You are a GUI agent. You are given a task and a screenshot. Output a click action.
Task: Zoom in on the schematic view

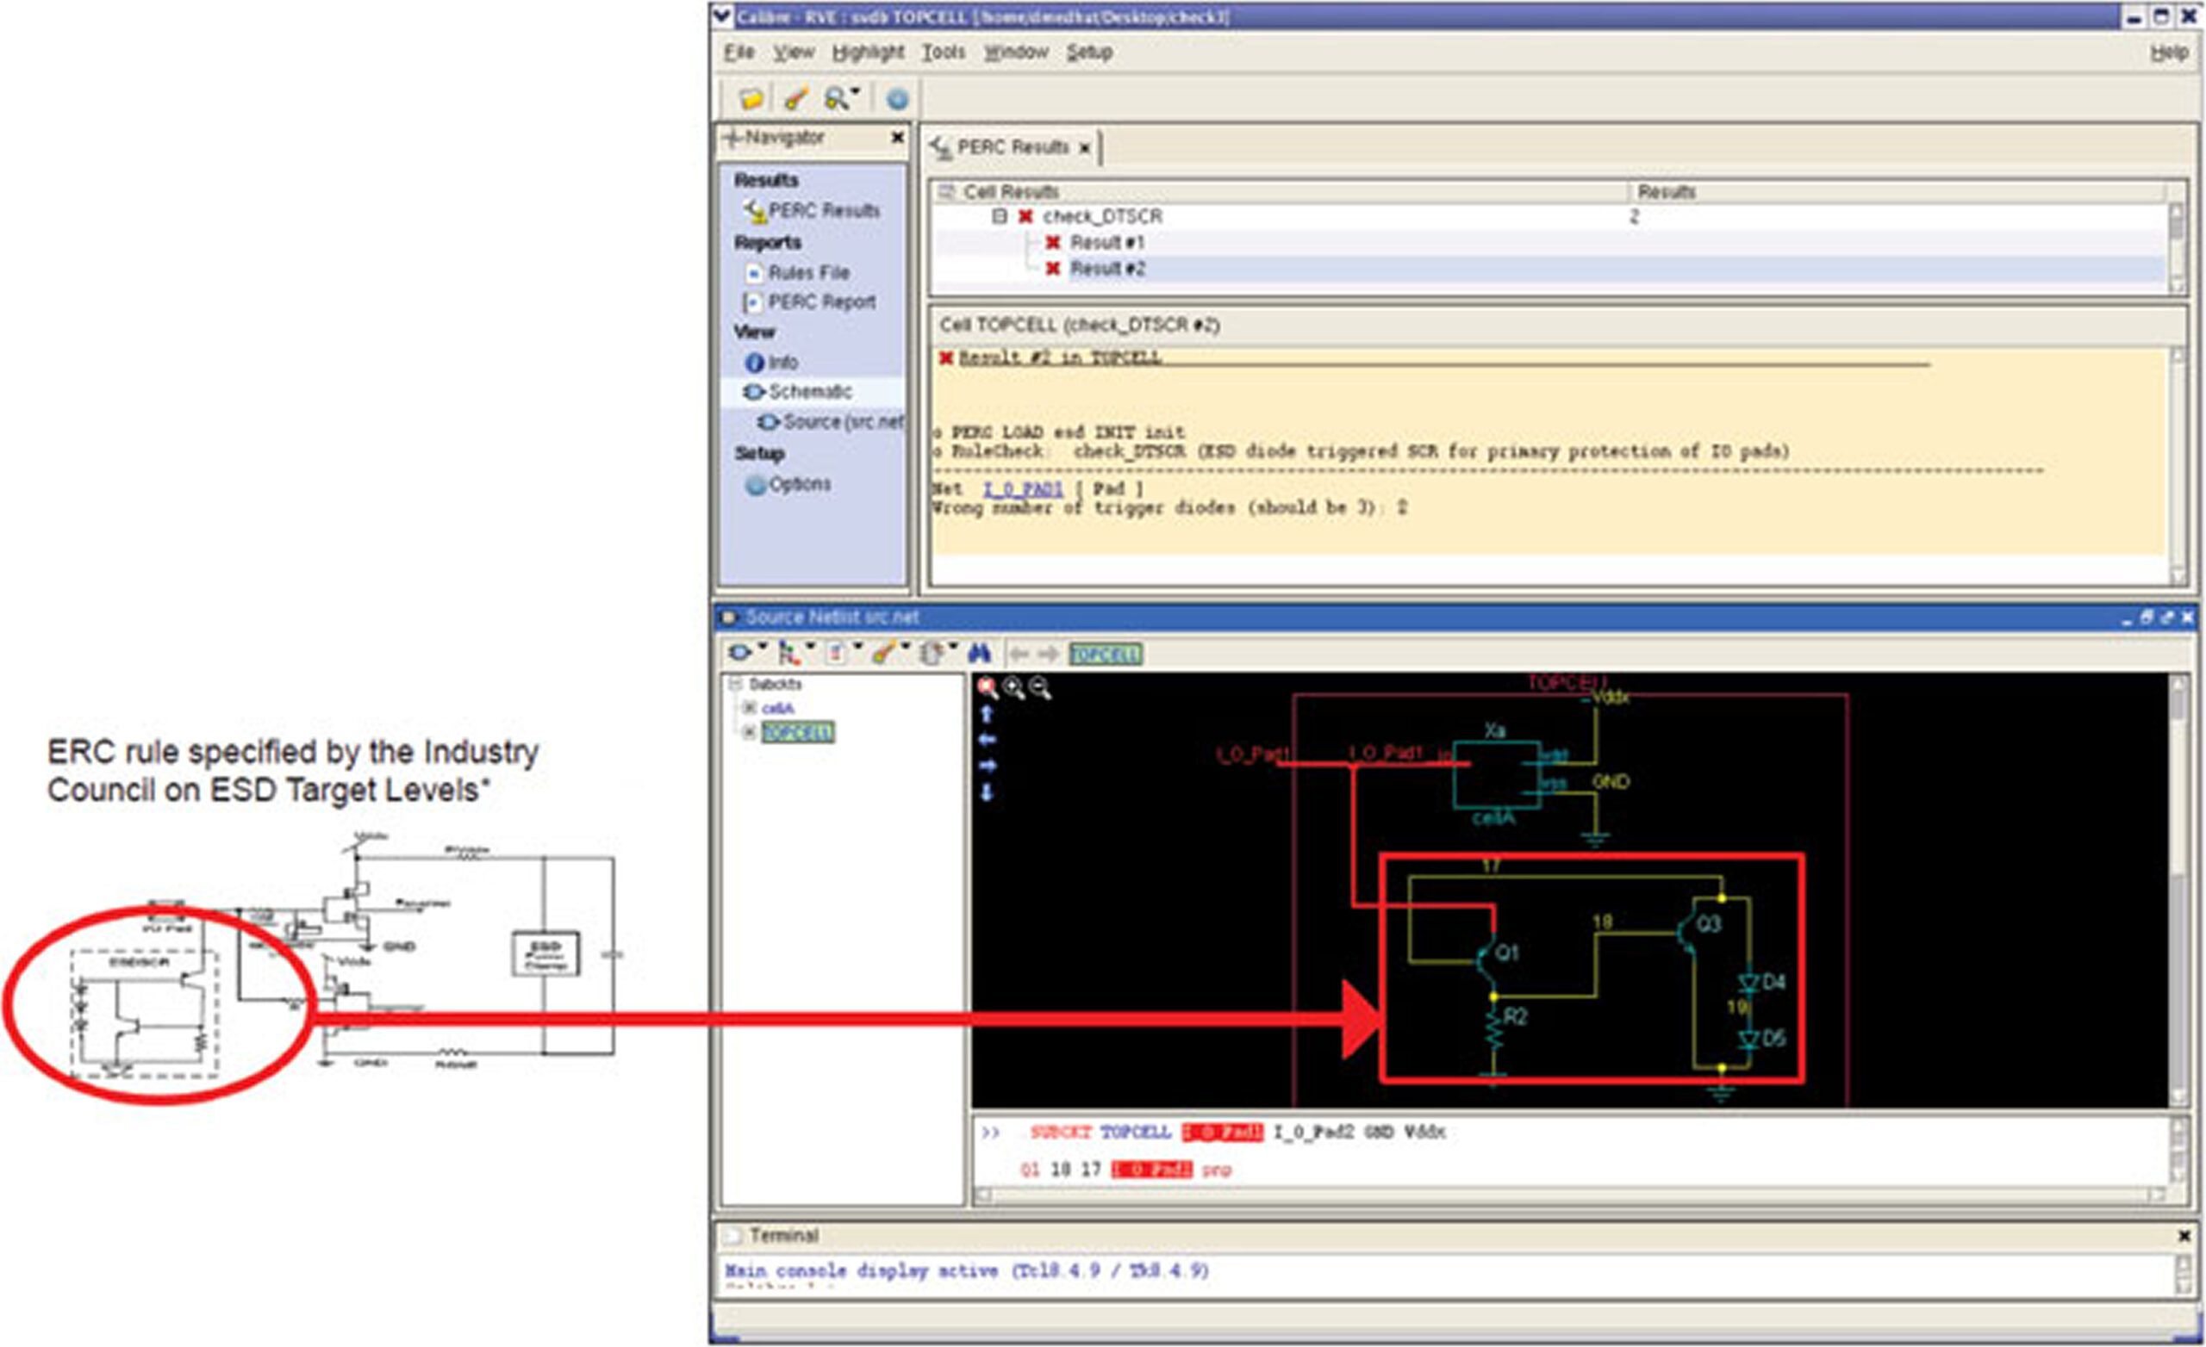pyautogui.click(x=1013, y=687)
